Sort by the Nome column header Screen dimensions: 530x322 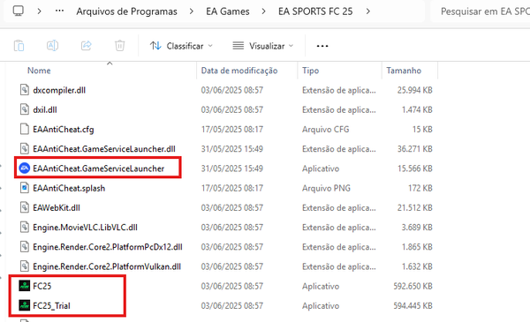pos(39,71)
